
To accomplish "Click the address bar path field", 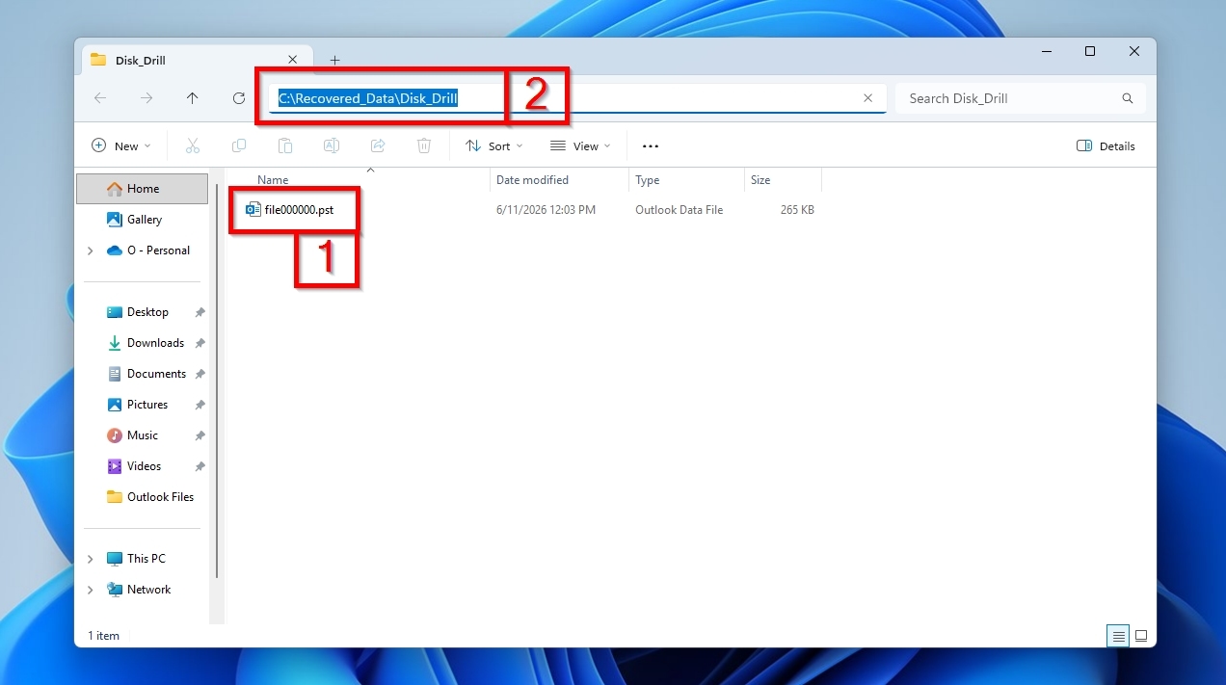I will tap(577, 98).
